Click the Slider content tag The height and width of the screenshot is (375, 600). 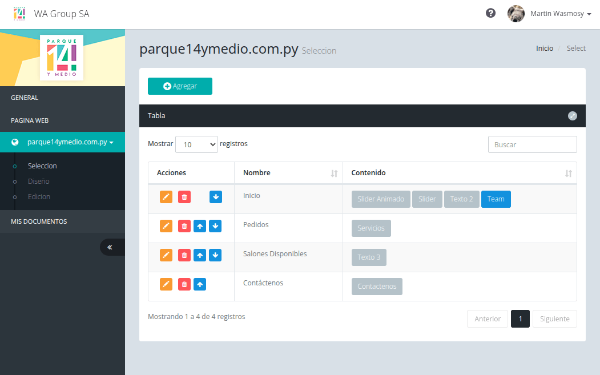coord(427,199)
